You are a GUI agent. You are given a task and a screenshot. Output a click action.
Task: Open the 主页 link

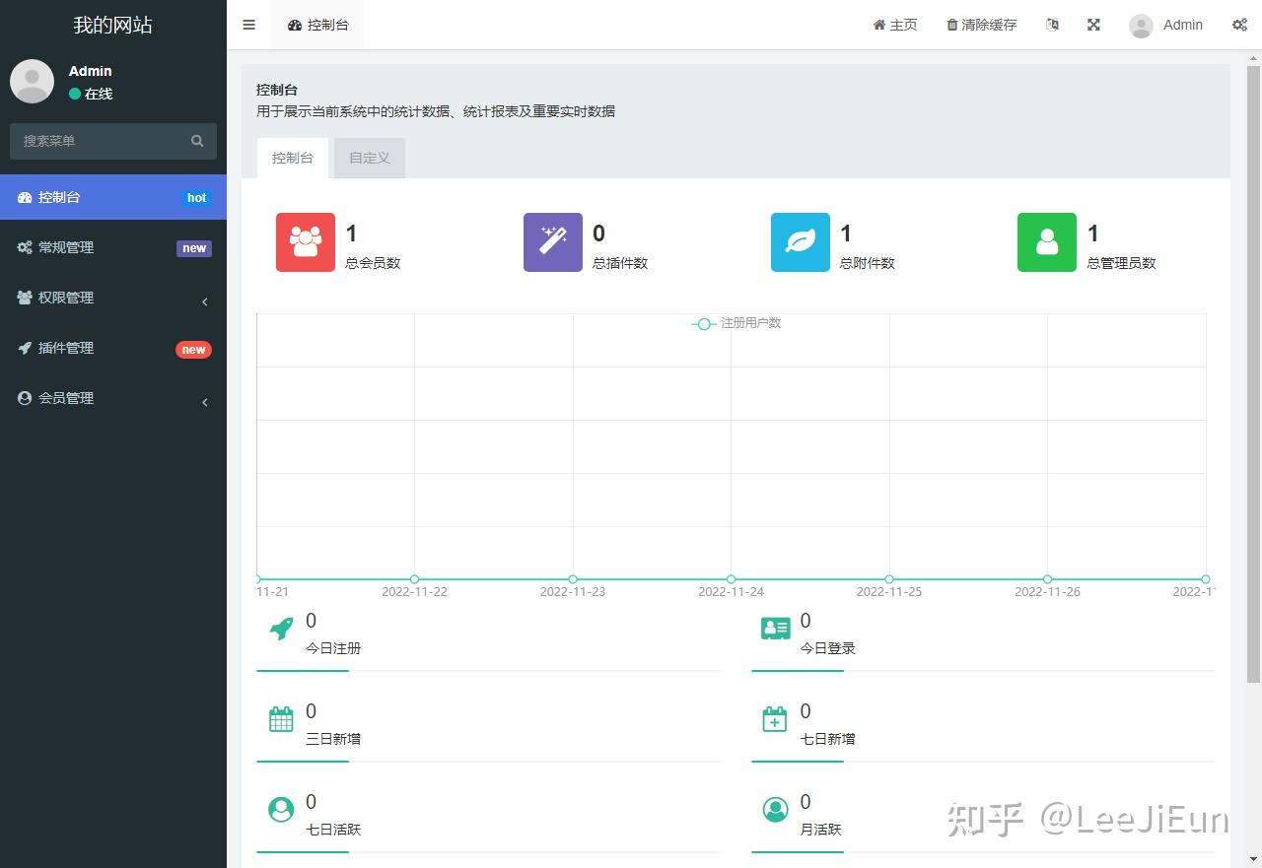[894, 25]
